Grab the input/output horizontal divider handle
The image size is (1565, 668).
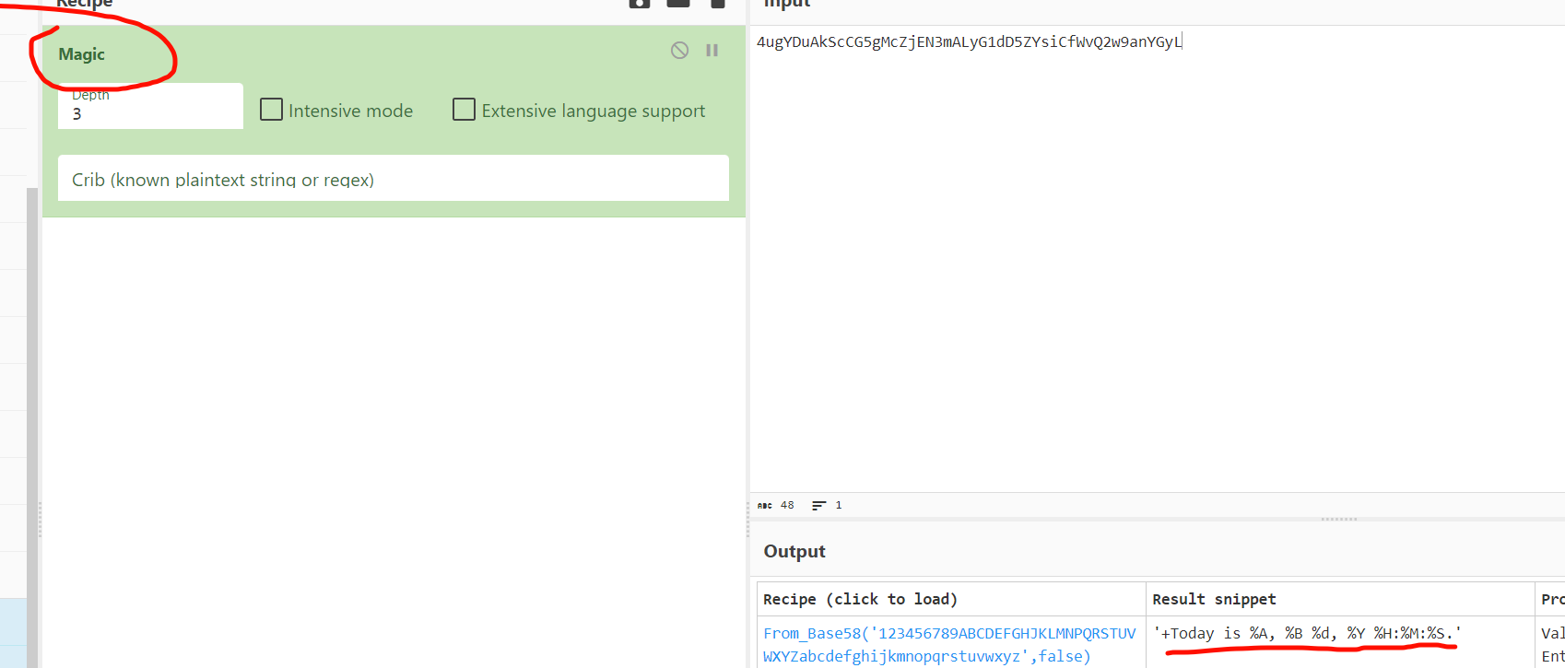click(x=1338, y=519)
